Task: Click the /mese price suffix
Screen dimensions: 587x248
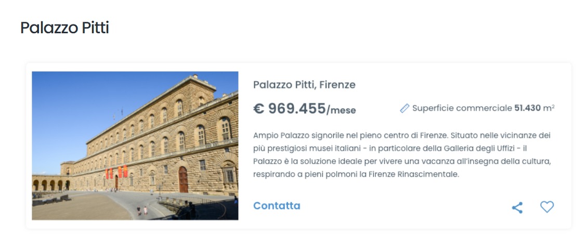Action: pyautogui.click(x=341, y=110)
